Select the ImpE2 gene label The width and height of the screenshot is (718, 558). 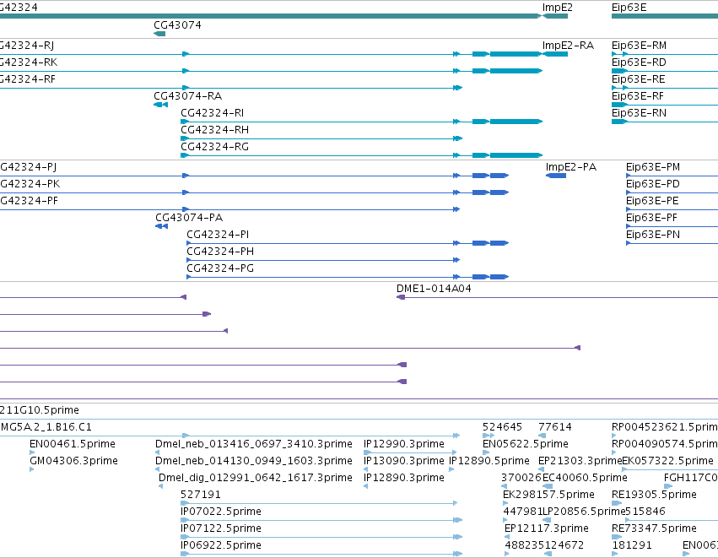(x=558, y=8)
